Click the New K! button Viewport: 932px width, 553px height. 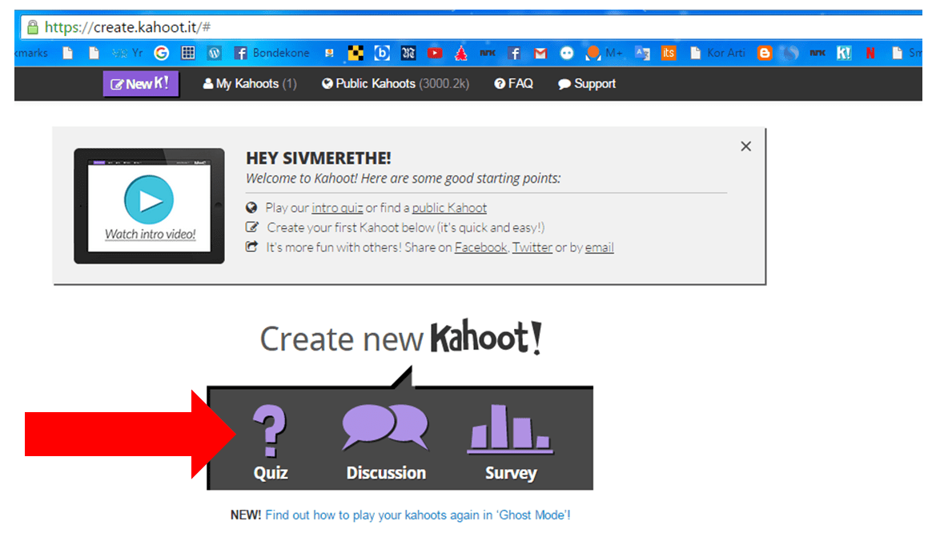(141, 84)
